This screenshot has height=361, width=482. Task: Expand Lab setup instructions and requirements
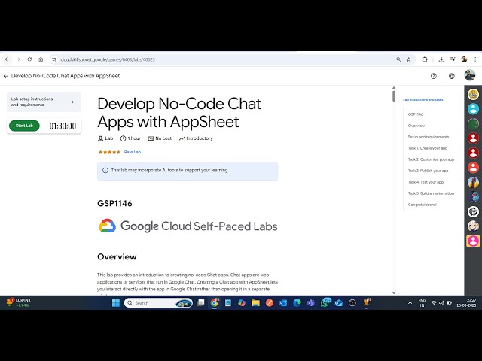pos(44,102)
